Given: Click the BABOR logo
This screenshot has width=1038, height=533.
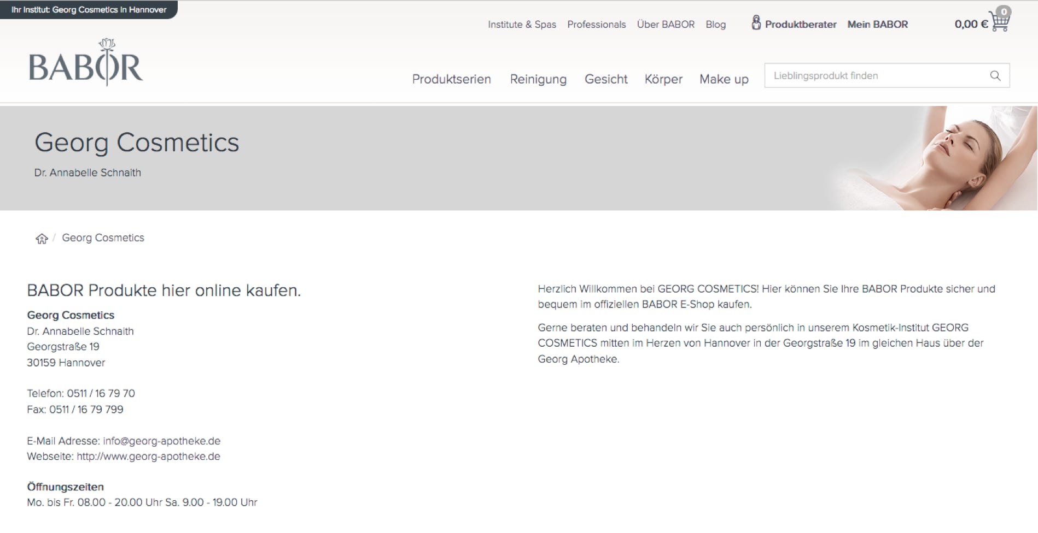Looking at the screenshot, I should tap(86, 63).
